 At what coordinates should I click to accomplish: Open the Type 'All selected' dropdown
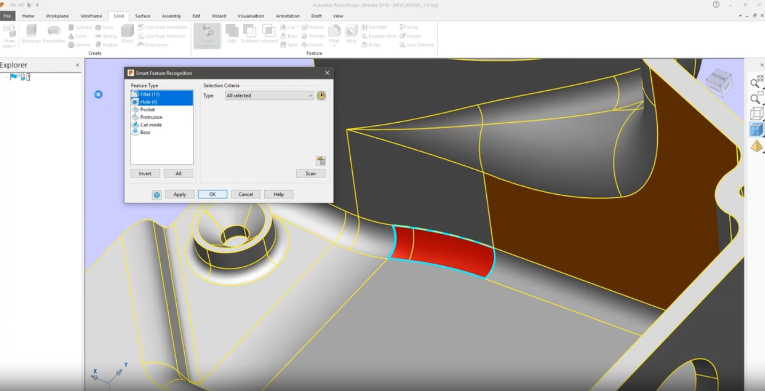click(x=269, y=95)
